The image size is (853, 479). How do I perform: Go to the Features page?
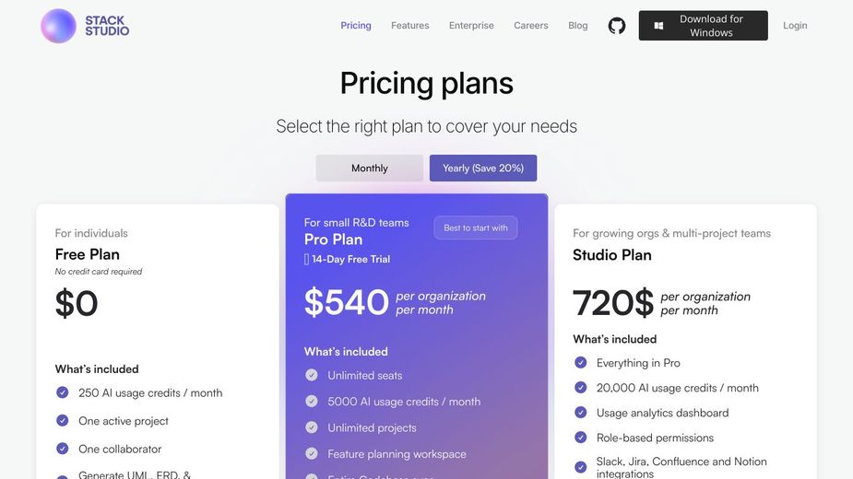tap(409, 26)
